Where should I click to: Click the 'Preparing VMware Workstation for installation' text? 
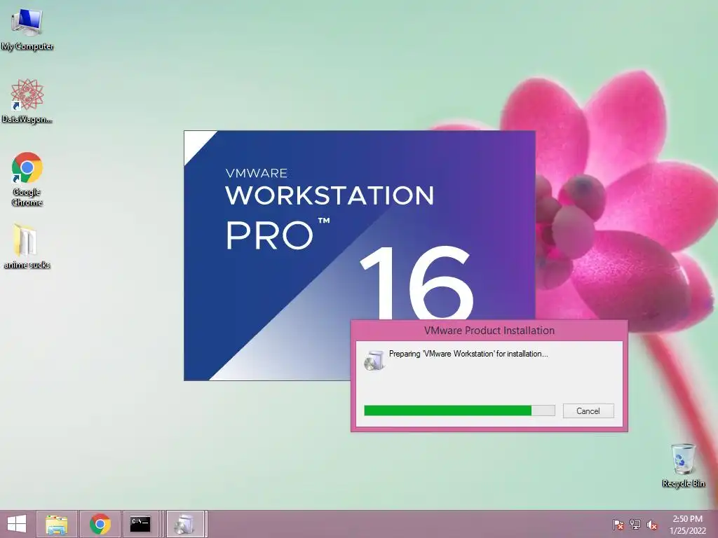coord(468,354)
